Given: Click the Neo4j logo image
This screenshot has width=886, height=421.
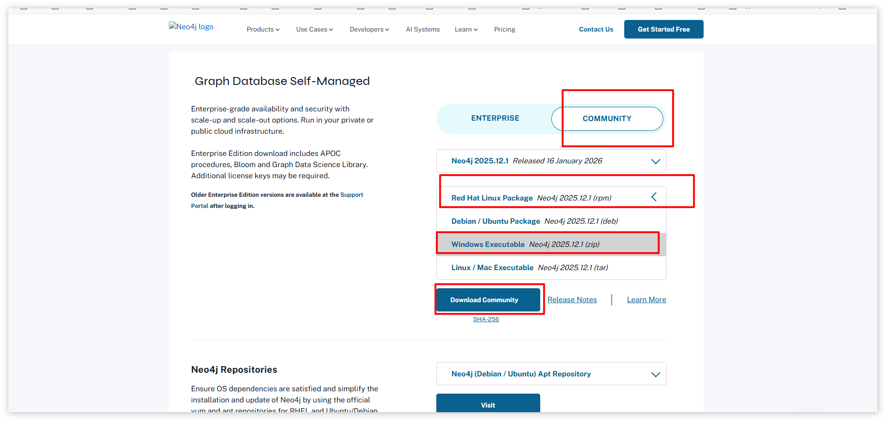Looking at the screenshot, I should pyautogui.click(x=191, y=27).
